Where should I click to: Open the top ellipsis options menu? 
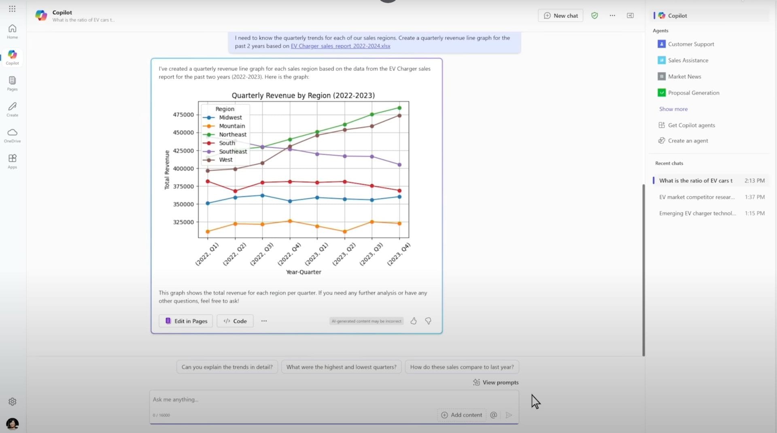pos(612,15)
